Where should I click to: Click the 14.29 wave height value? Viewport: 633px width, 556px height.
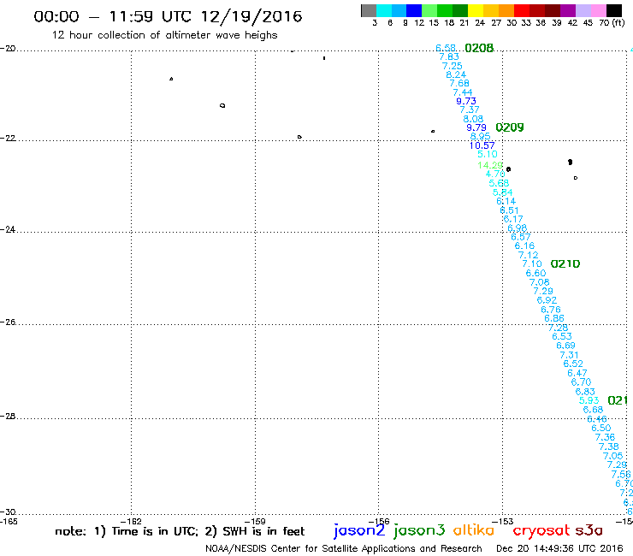tap(489, 165)
